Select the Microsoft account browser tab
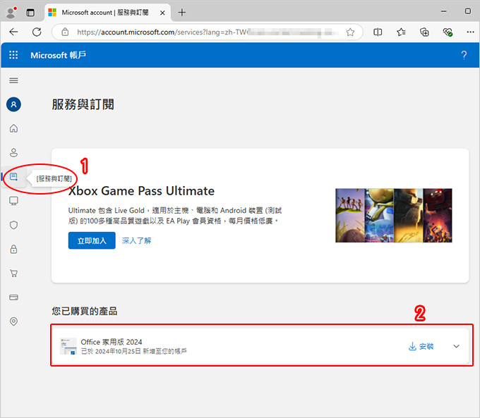The width and height of the screenshot is (480, 418). pyautogui.click(x=106, y=13)
